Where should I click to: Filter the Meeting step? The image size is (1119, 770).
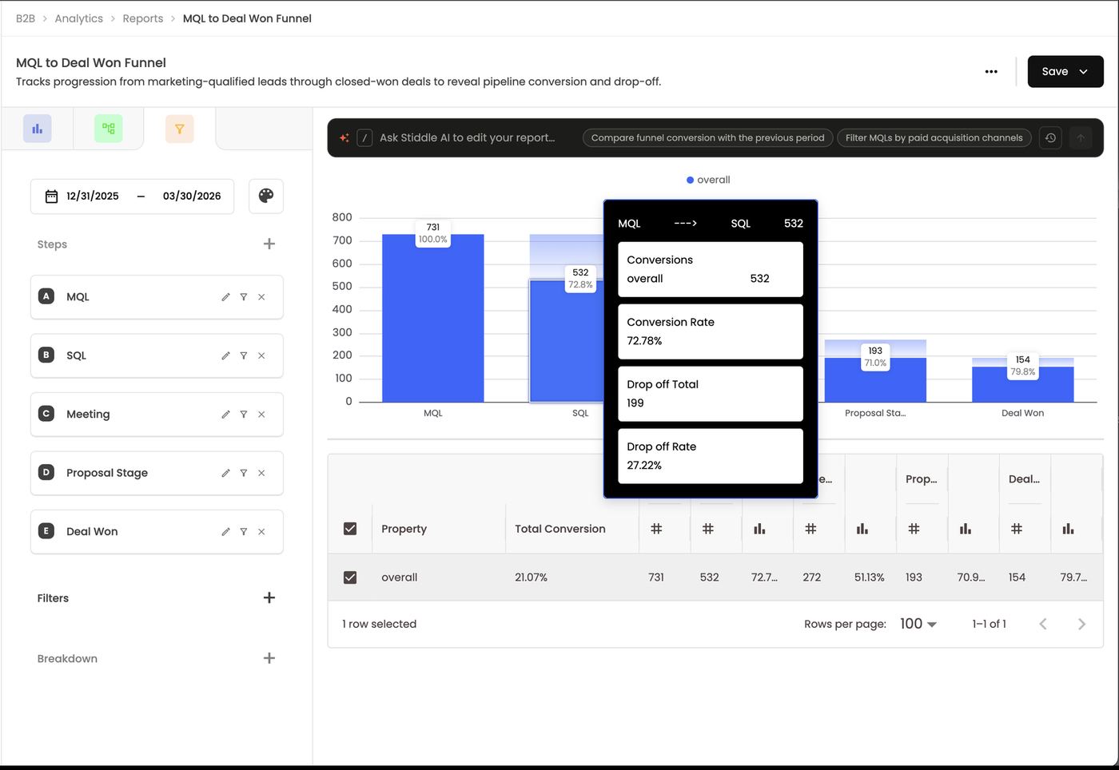tap(244, 415)
